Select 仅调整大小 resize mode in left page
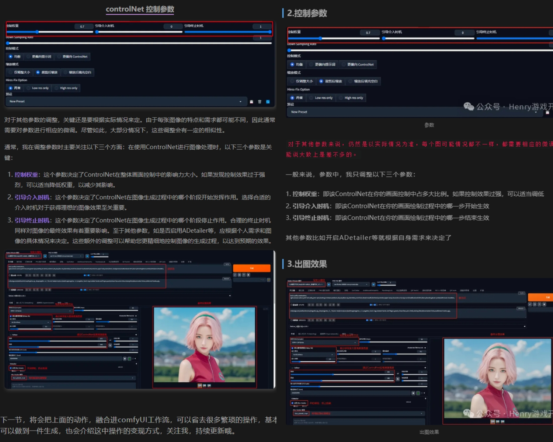This screenshot has height=442, width=553. (20, 73)
